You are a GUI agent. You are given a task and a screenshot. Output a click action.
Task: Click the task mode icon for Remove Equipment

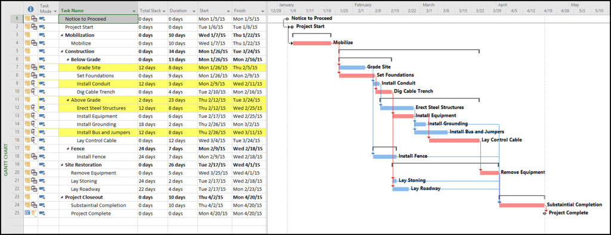[42, 173]
